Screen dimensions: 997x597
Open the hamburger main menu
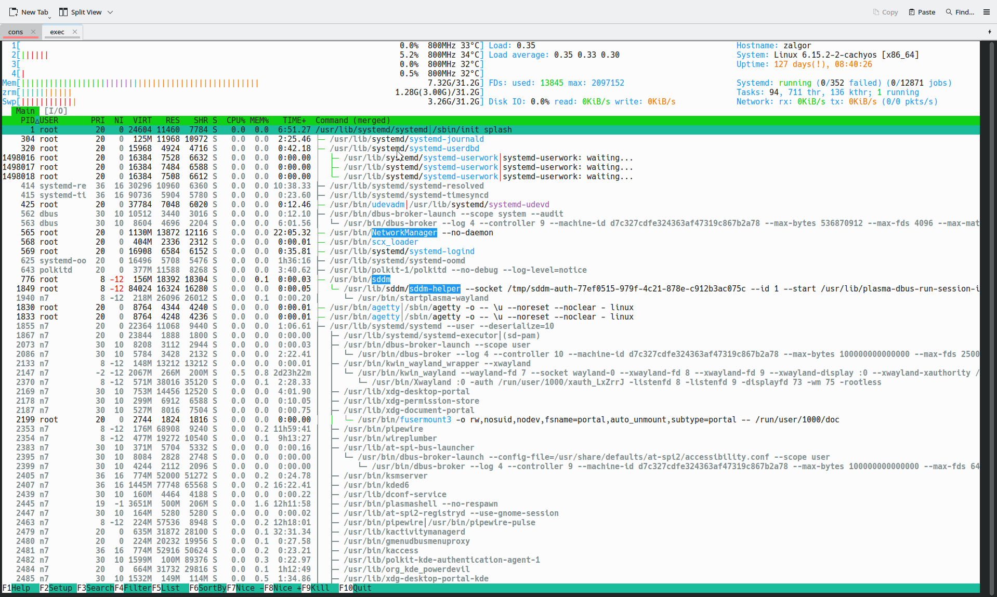[987, 12]
